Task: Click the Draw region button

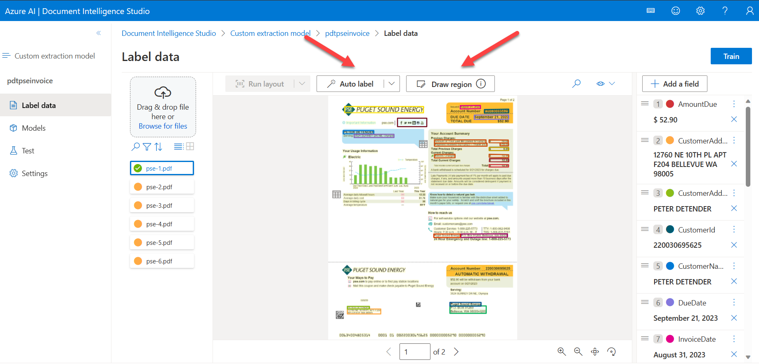Action: tap(450, 84)
